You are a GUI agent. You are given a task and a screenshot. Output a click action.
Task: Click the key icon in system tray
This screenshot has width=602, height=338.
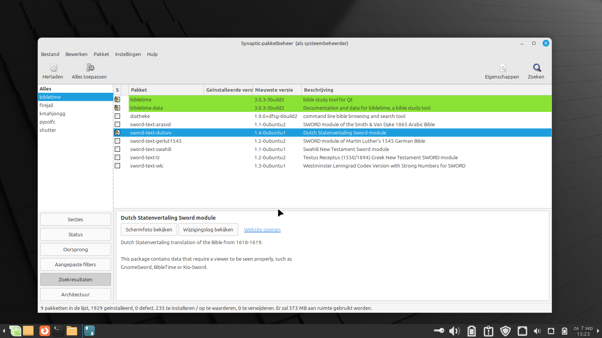[x=439, y=331]
